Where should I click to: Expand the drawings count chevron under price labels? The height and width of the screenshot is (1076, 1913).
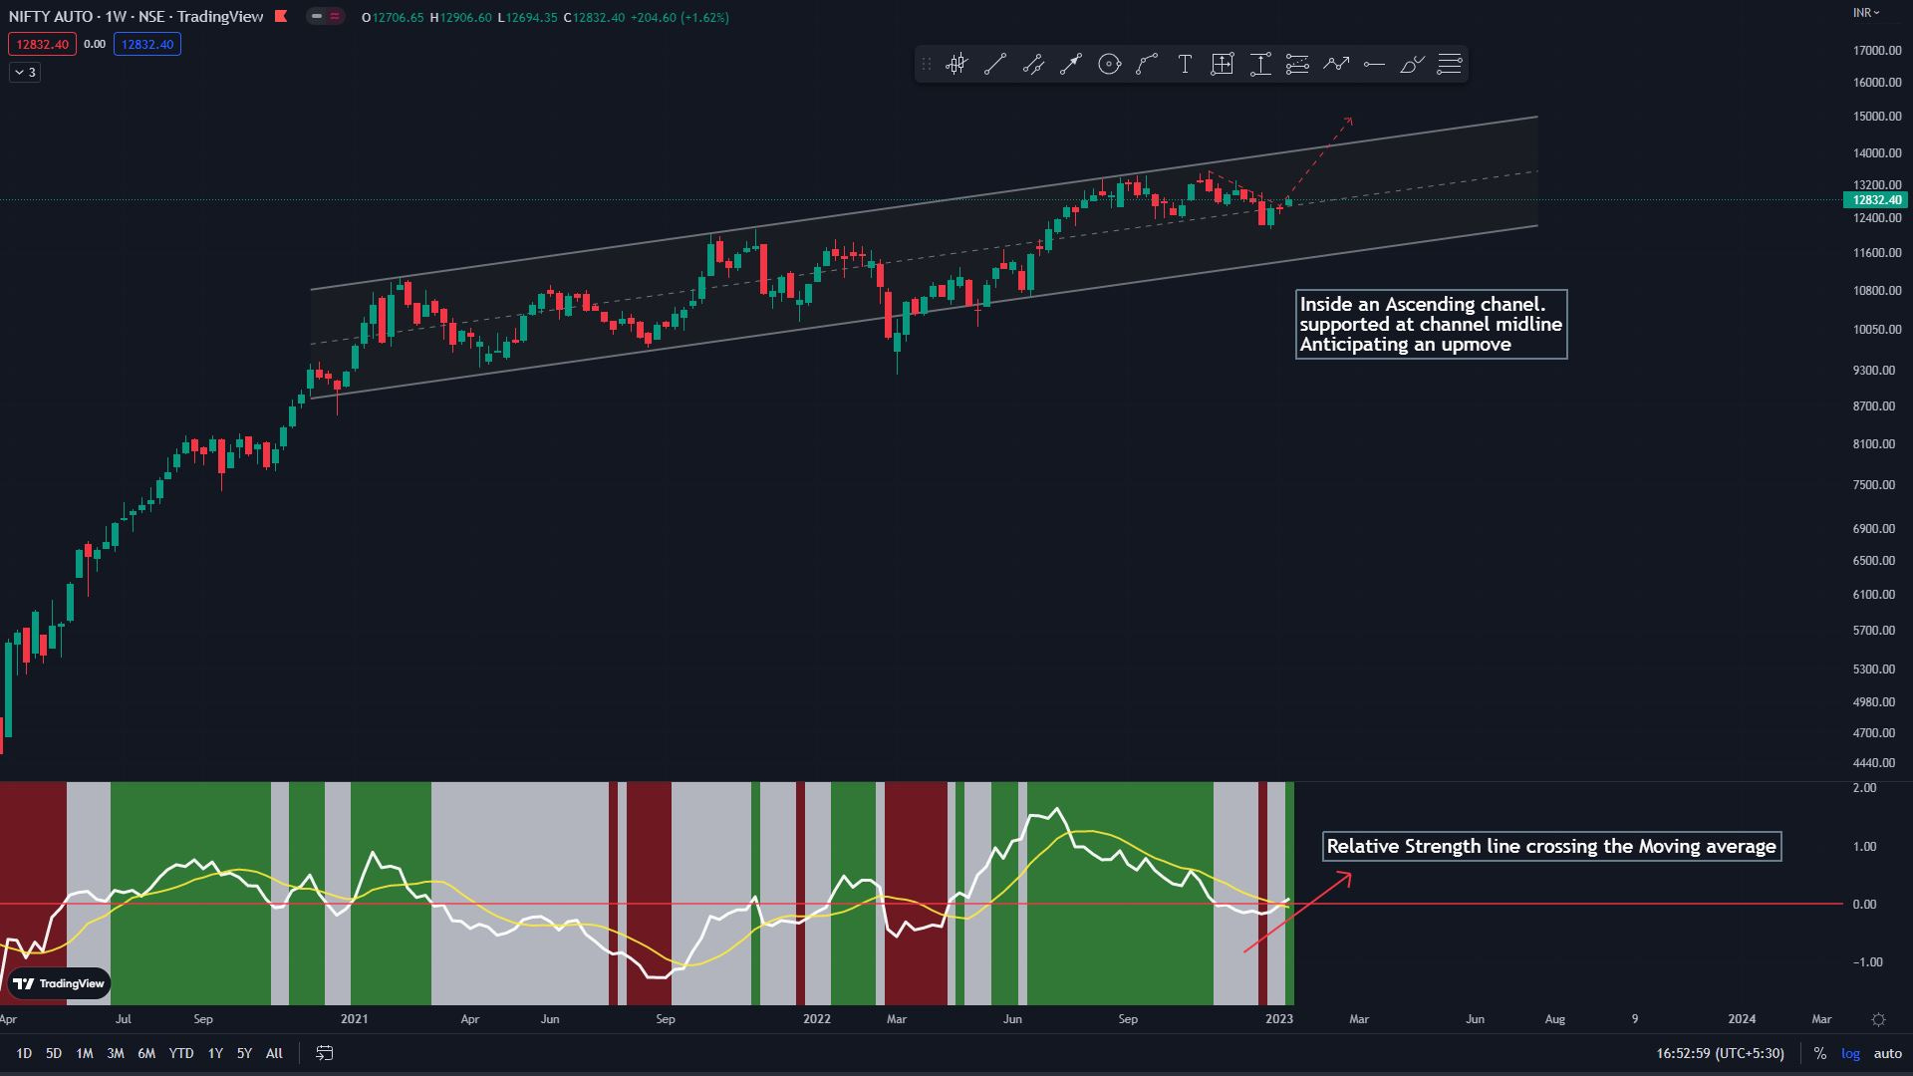24,72
